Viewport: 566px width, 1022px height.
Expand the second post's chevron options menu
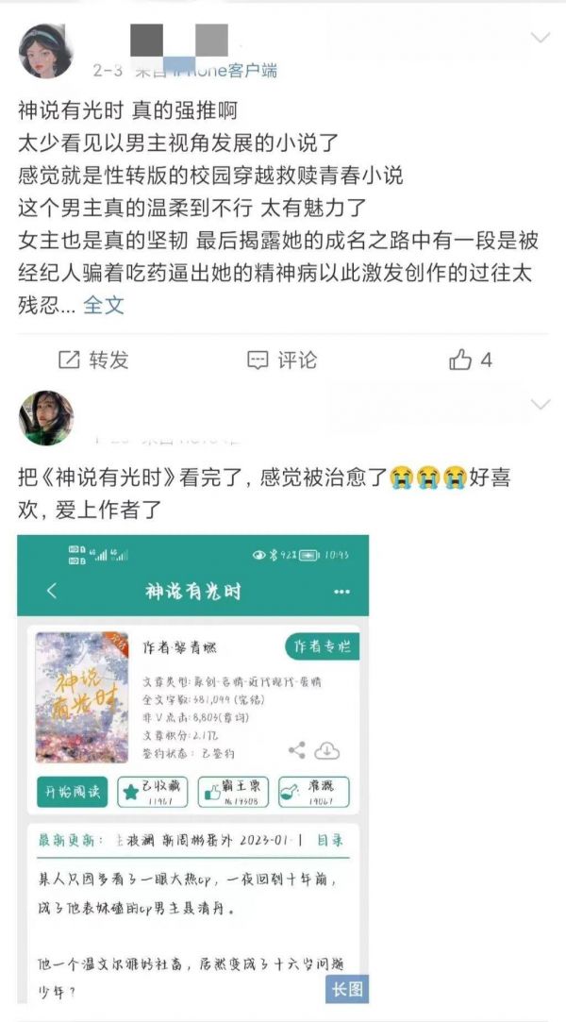[x=540, y=406]
